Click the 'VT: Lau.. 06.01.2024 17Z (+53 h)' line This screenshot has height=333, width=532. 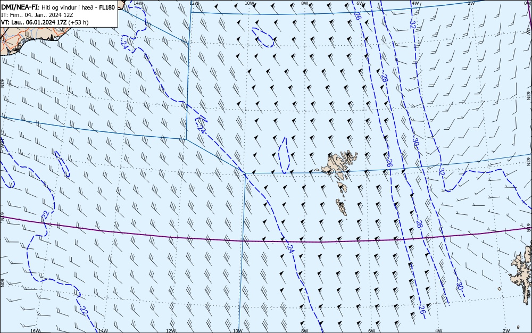pos(45,22)
